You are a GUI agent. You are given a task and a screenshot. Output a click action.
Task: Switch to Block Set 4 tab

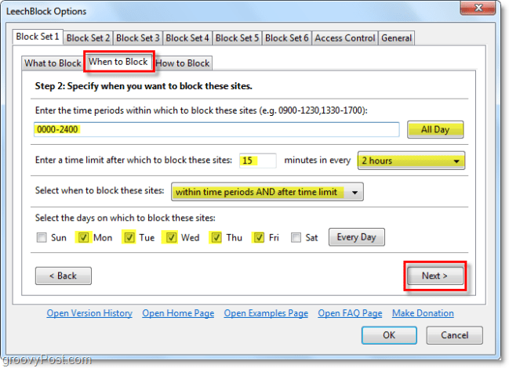pos(187,38)
